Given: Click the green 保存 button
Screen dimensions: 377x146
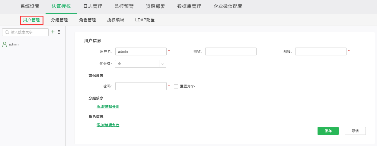Looking at the screenshot, I should (328, 131).
